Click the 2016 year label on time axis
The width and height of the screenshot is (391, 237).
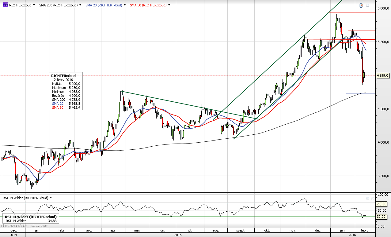pos(352,235)
